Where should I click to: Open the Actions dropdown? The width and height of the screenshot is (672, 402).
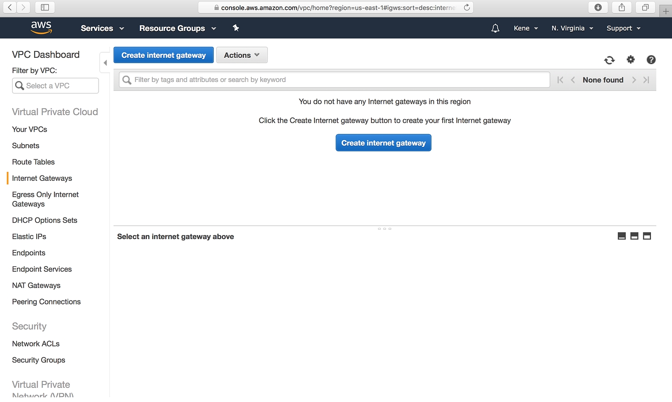click(241, 55)
